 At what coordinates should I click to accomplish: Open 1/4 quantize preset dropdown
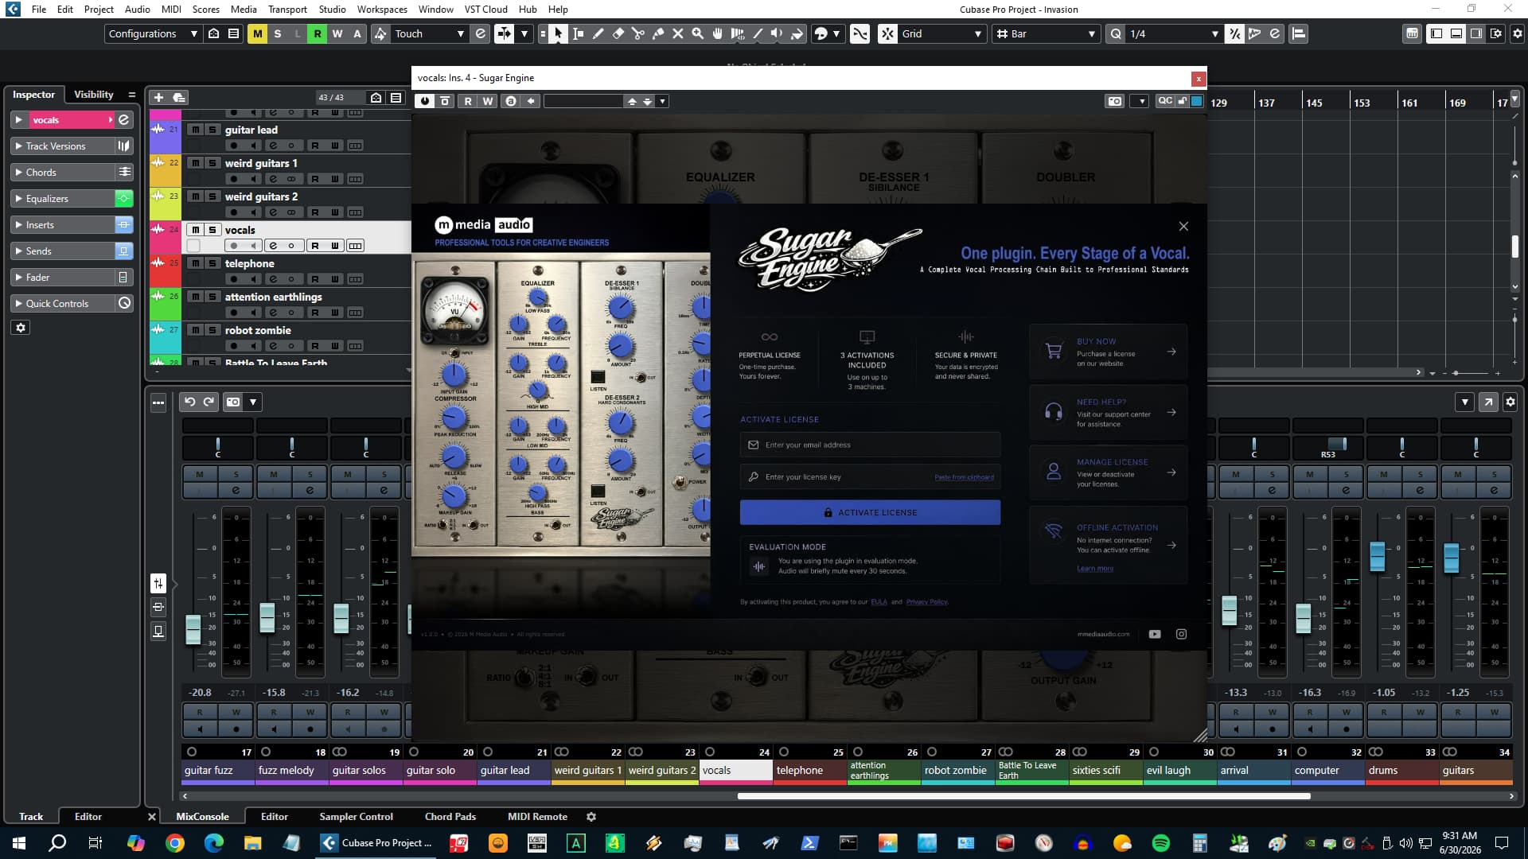tap(1174, 33)
